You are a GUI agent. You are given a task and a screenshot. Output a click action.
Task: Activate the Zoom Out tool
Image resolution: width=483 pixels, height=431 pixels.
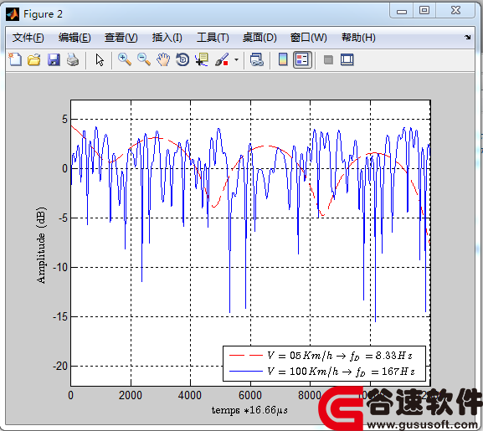click(144, 59)
